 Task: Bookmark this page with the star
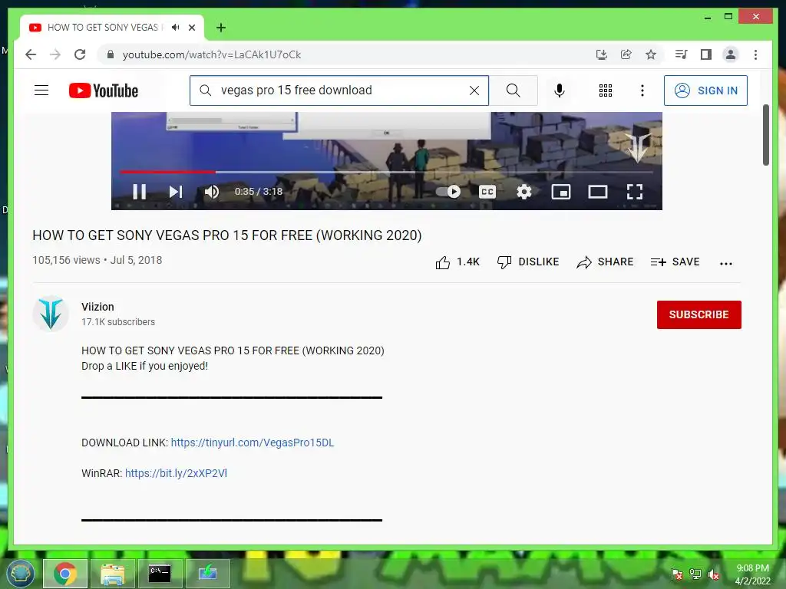[x=651, y=54]
